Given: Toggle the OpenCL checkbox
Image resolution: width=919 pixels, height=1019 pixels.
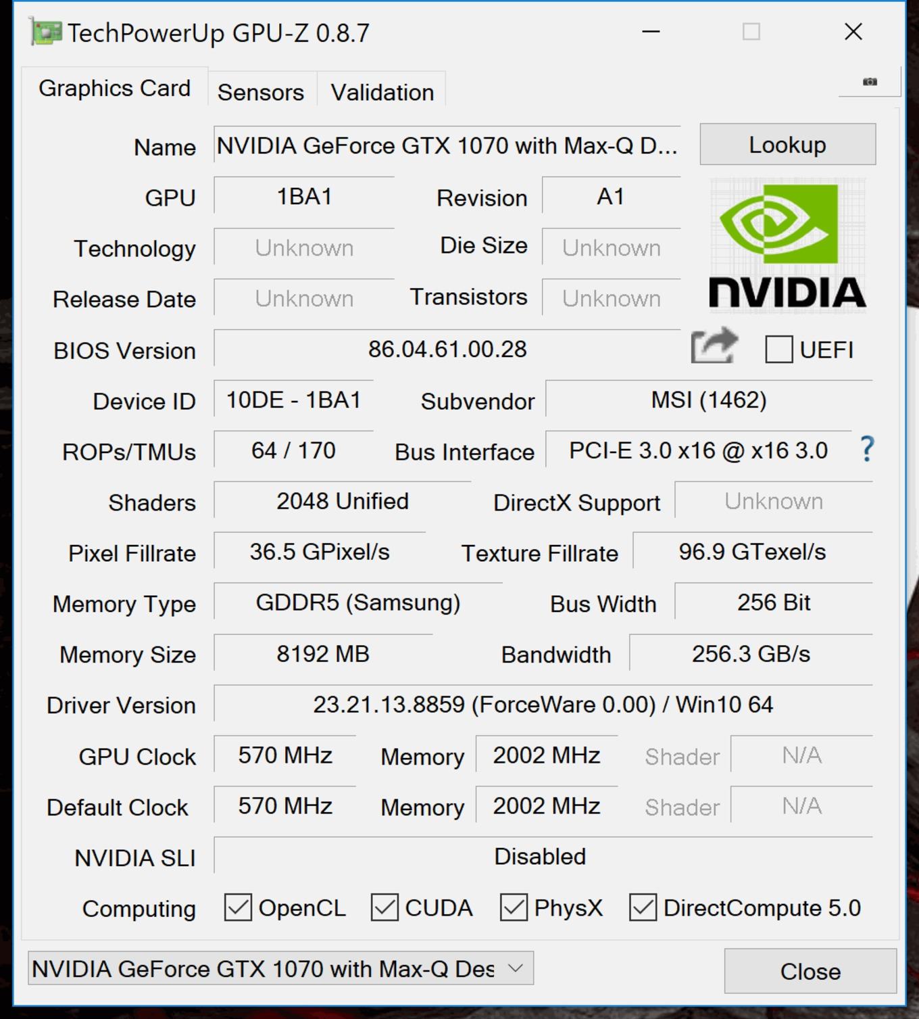Looking at the screenshot, I should point(238,907).
